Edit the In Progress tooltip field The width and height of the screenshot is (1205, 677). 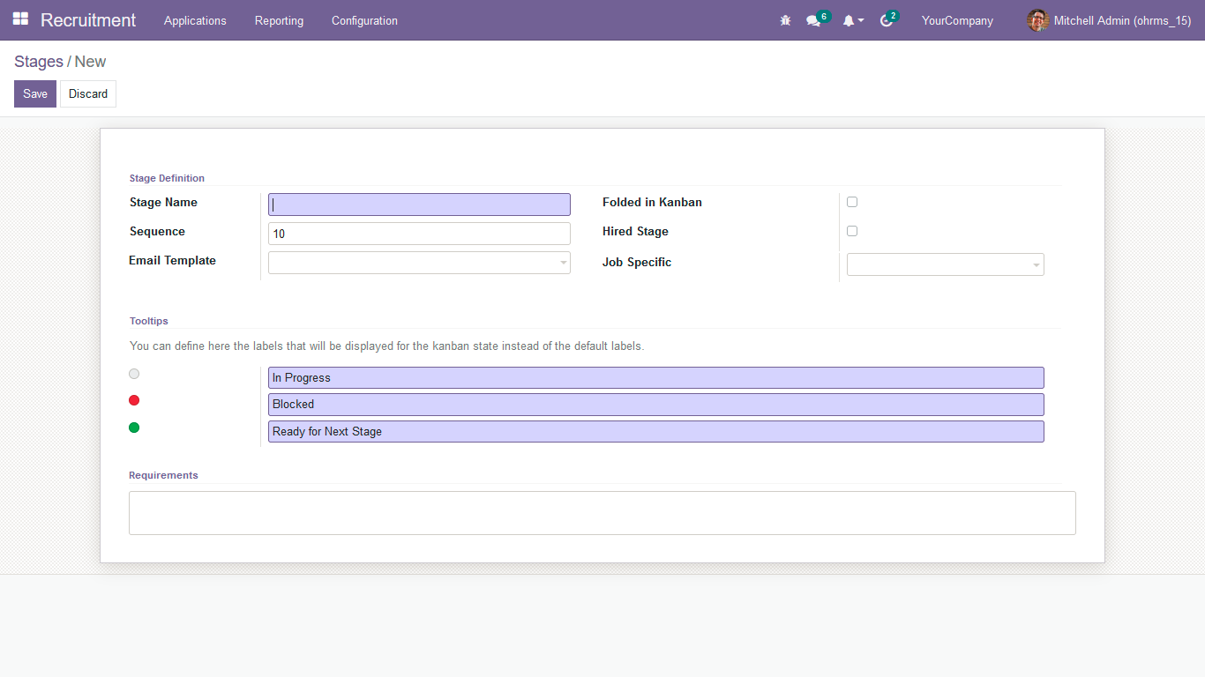655,377
